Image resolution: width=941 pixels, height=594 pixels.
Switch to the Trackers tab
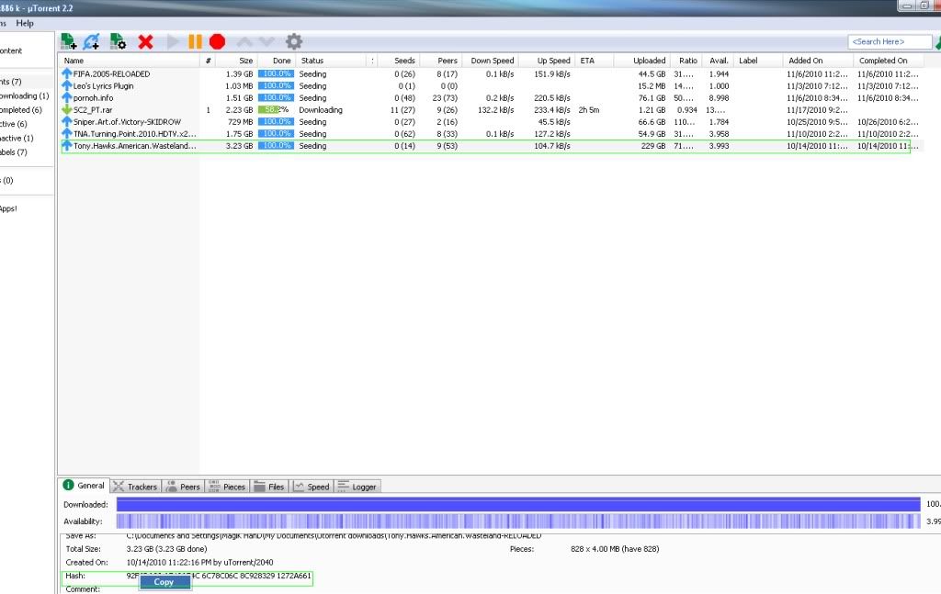[135, 487]
